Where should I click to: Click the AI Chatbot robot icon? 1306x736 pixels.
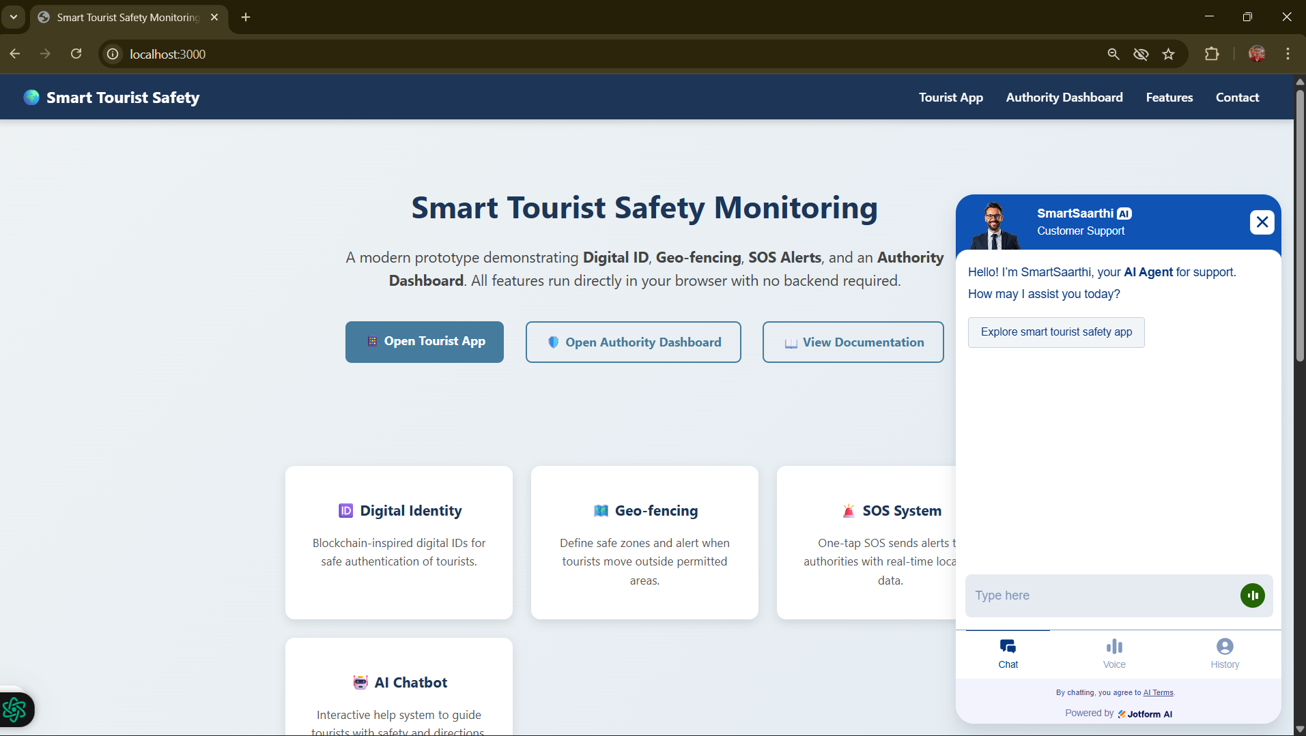360,683
